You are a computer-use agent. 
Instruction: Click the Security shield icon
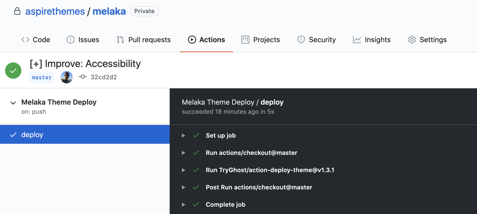pos(301,40)
